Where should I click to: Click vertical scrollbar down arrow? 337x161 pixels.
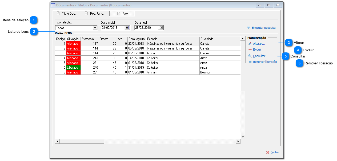tap(243, 137)
